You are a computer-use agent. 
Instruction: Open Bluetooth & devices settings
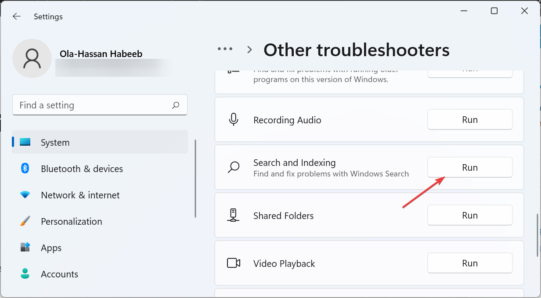(100, 169)
